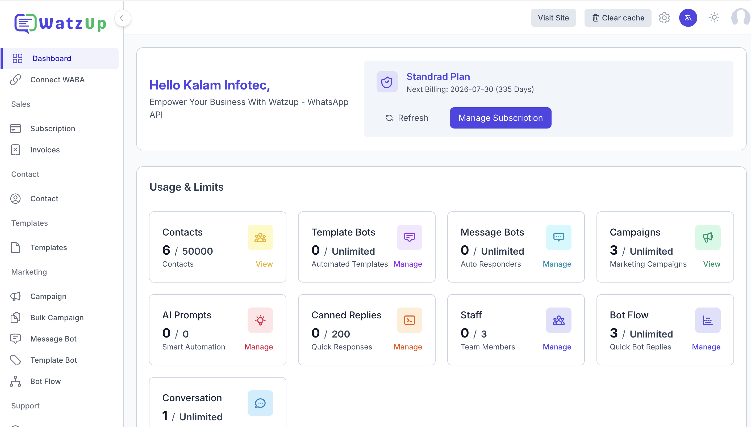Click 'Team Members' label in Staff card
The width and height of the screenshot is (751, 427).
click(487, 347)
